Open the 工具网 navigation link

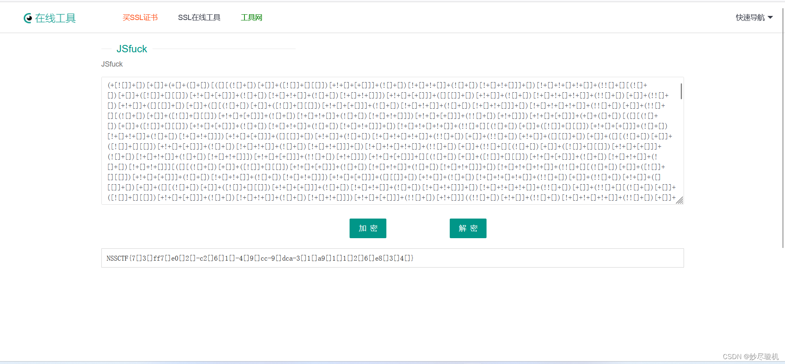(251, 18)
